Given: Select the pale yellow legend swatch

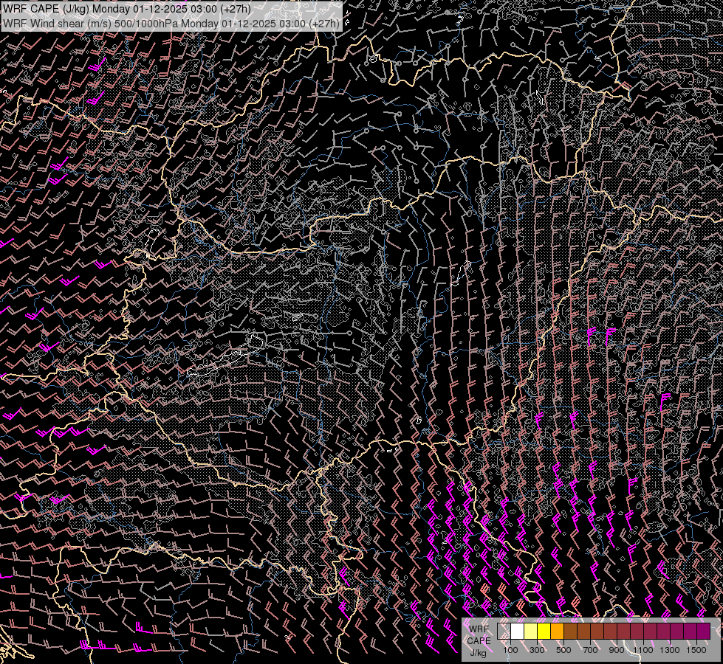Looking at the screenshot, I should tap(531, 632).
